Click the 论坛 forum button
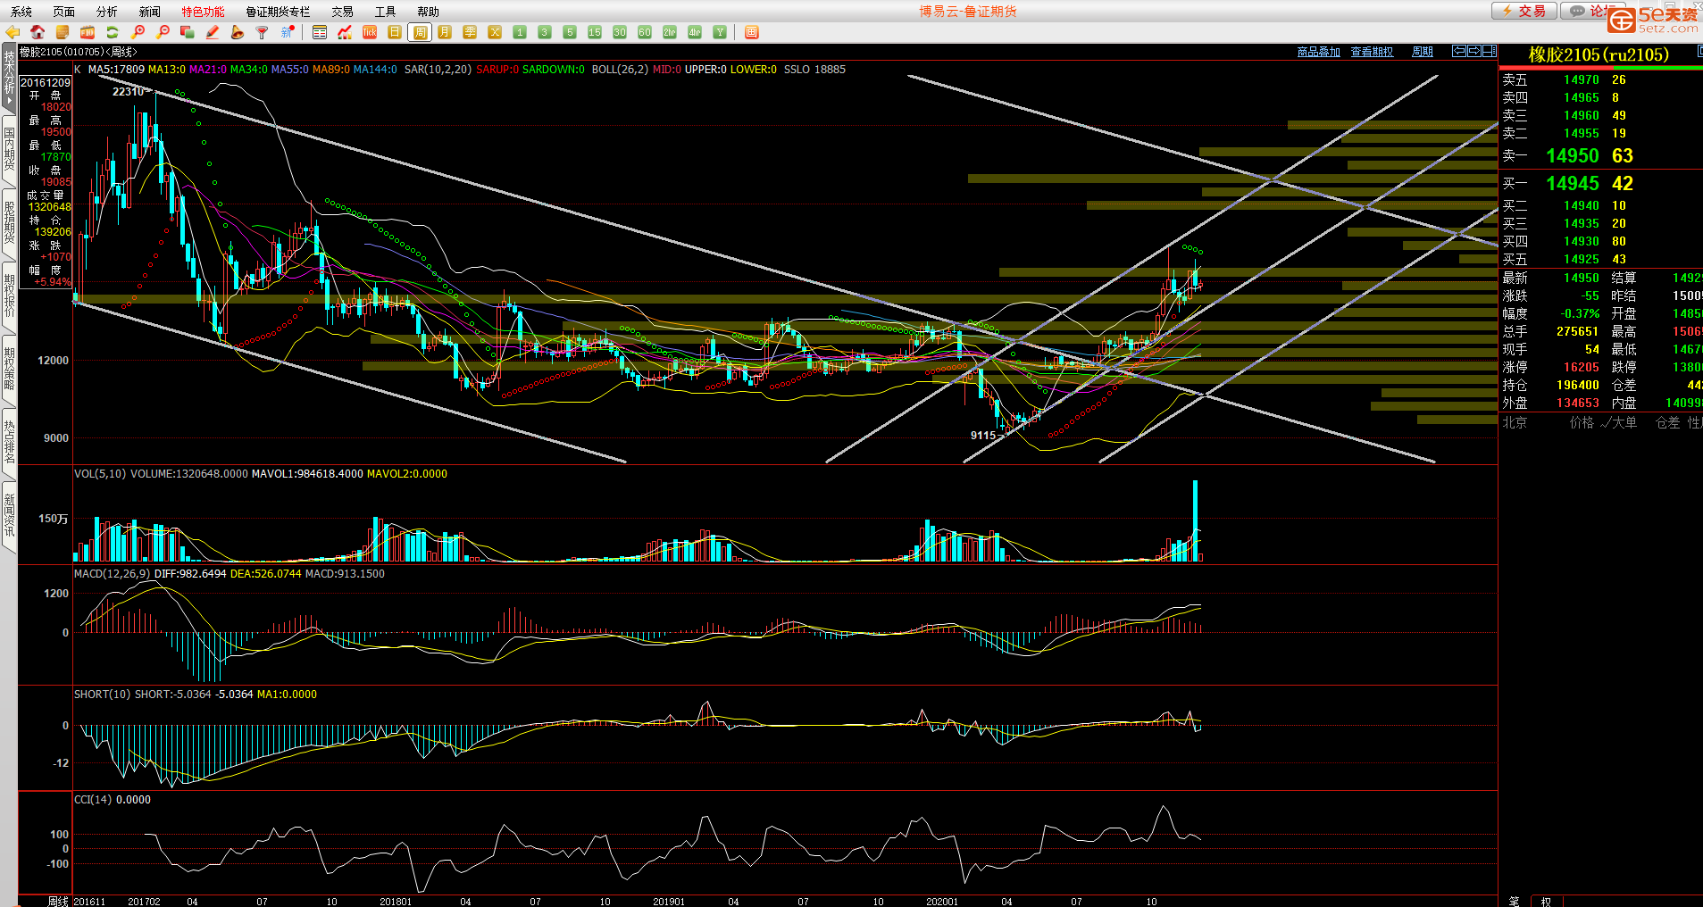This screenshot has width=1703, height=907. pos(1591,11)
